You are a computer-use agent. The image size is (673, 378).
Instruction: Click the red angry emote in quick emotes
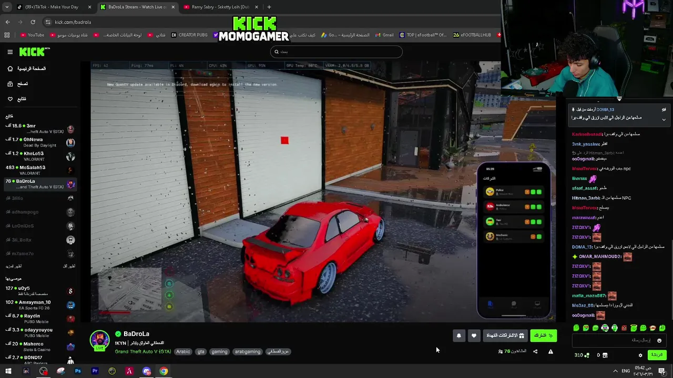624,328
